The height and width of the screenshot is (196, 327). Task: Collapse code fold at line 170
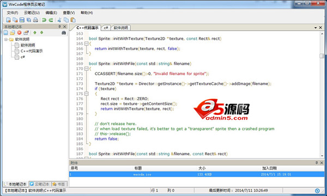click(x=86, y=69)
